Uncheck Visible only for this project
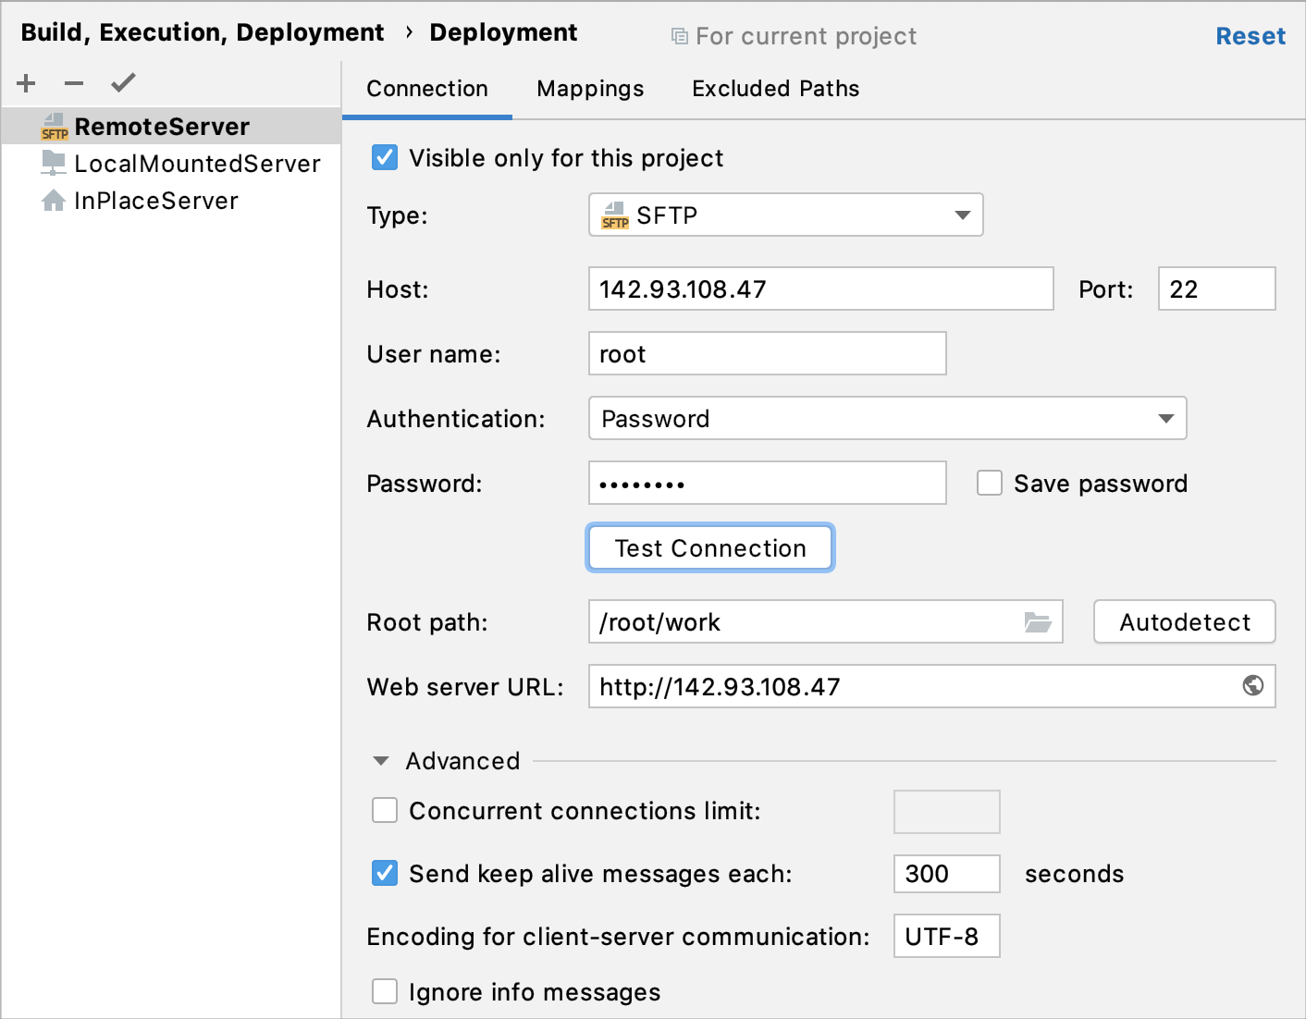The image size is (1306, 1019). click(385, 158)
